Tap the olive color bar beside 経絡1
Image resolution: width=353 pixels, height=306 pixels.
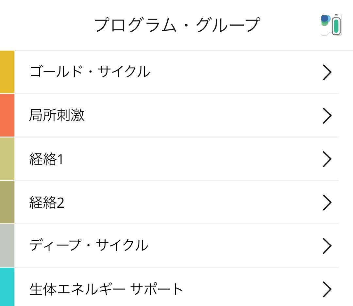7,159
